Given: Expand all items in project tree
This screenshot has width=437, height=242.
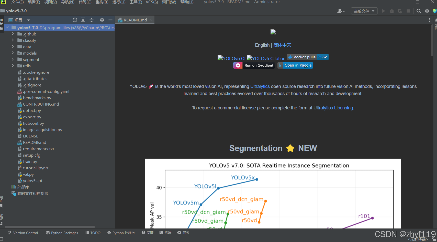Looking at the screenshot, I should pos(83,20).
